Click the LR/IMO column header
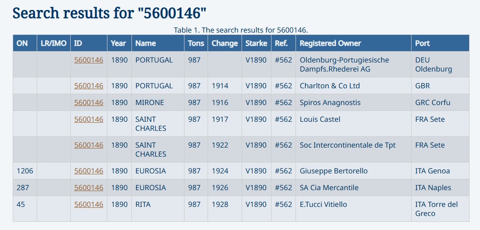This screenshot has height=230, width=480. [53, 43]
